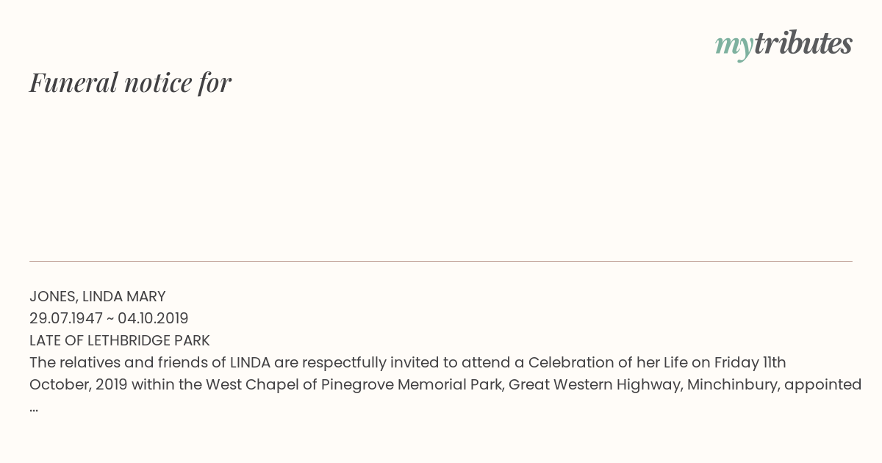
Task: Click the death date 04.10.2019
Action: tap(153, 318)
